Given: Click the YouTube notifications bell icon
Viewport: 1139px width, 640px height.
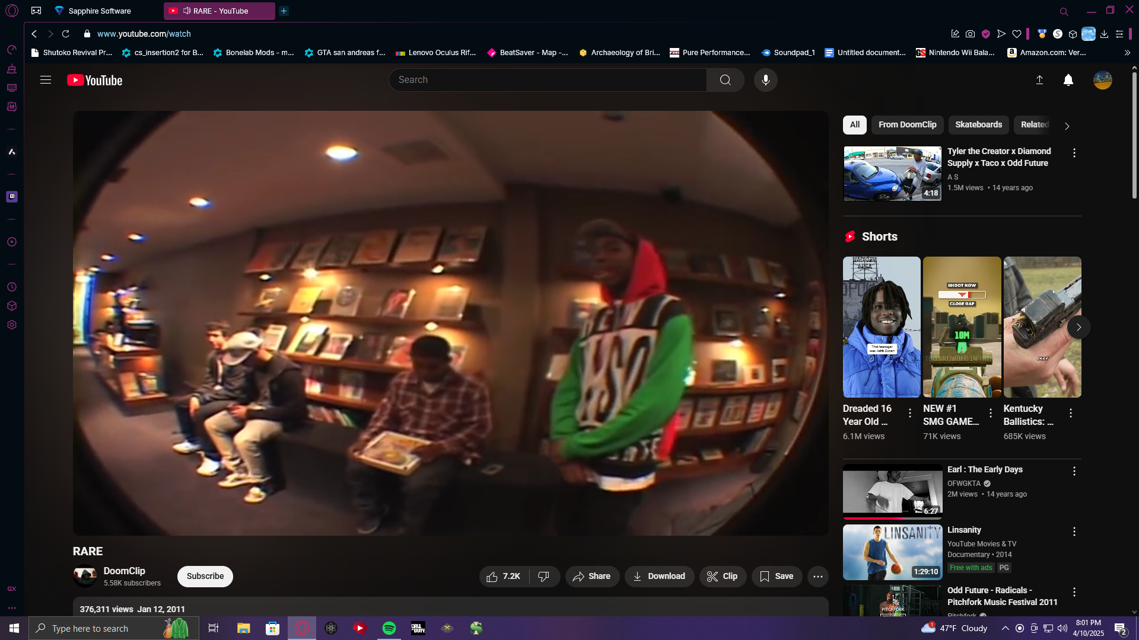Looking at the screenshot, I should pos(1068,80).
